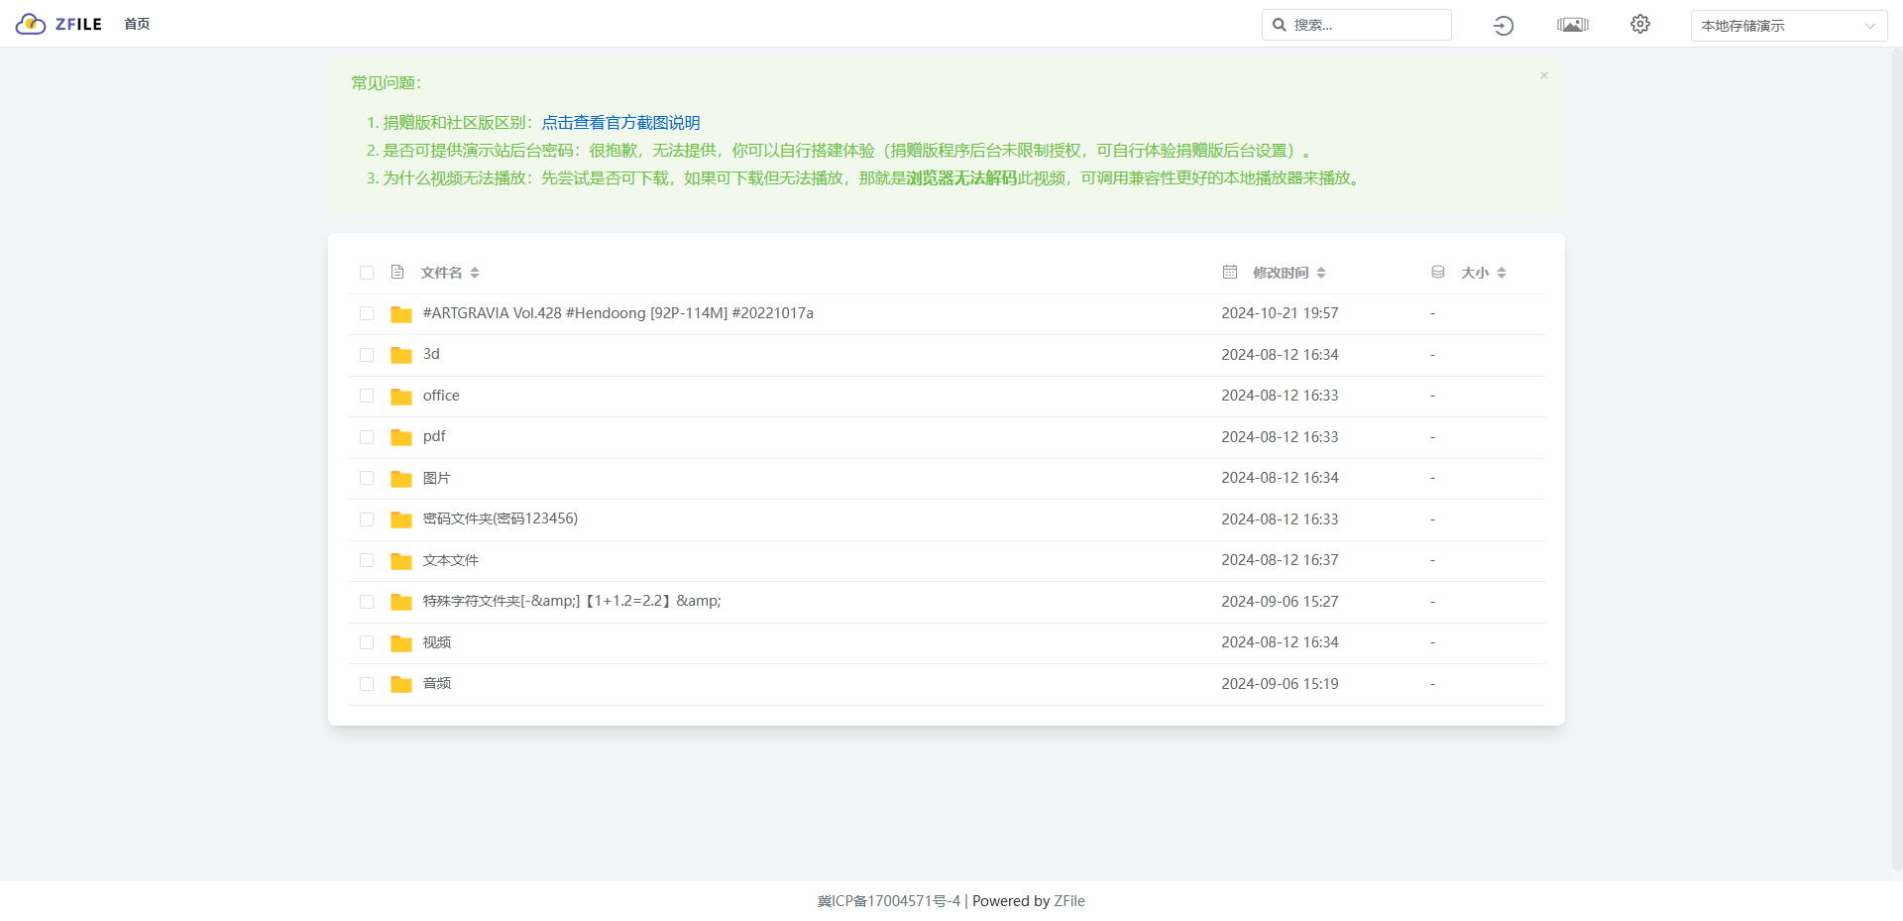Click the ZFILE cloud logo

pos(31,24)
